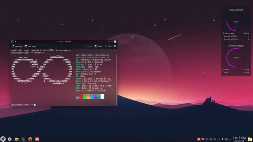Viewport: 253px width, 142px height.
Task: Open System Settings from the taskbar
Action: (x=9, y=139)
